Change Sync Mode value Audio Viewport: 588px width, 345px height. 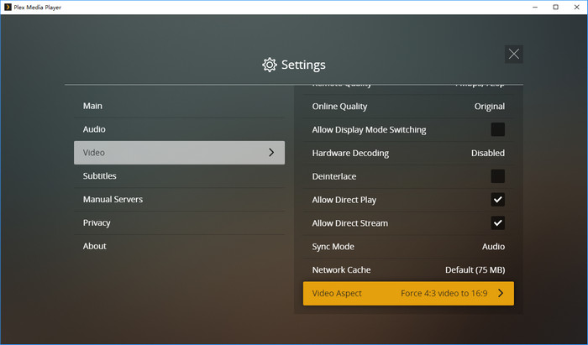tap(493, 247)
